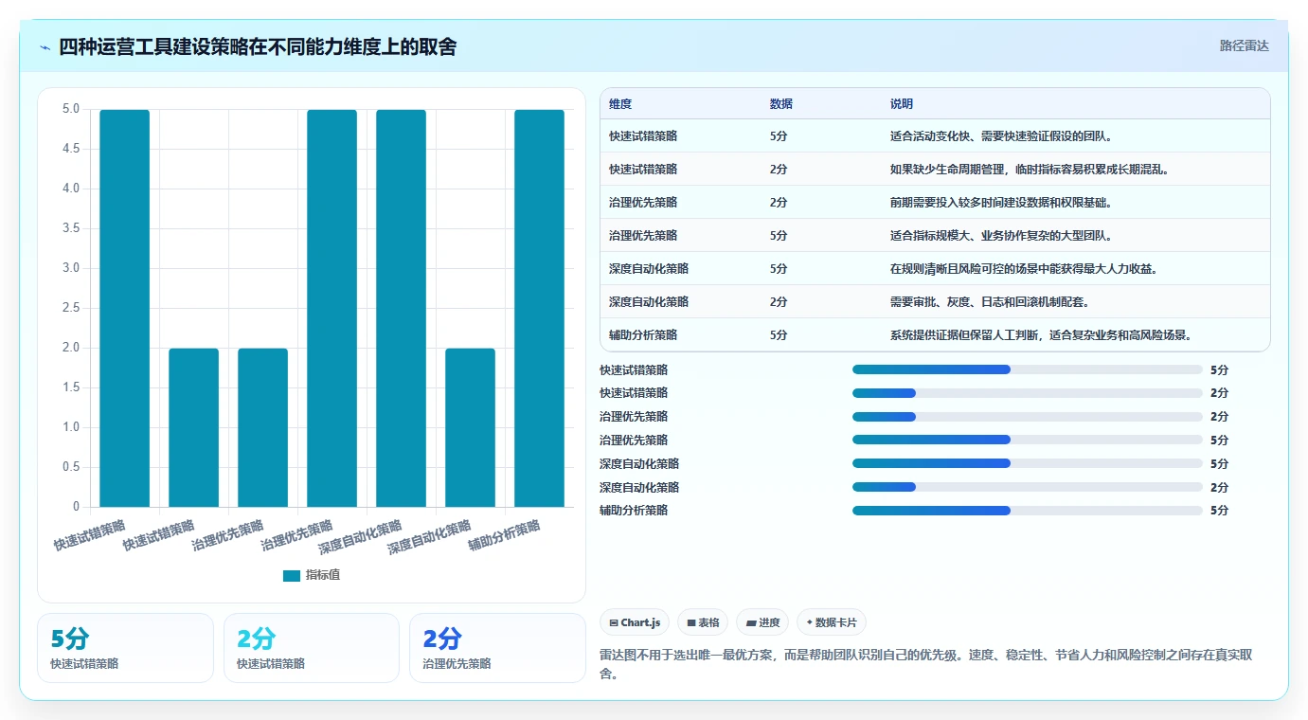
Task: Click the first 快速试错策略 bar at value 5
Action: (125, 308)
